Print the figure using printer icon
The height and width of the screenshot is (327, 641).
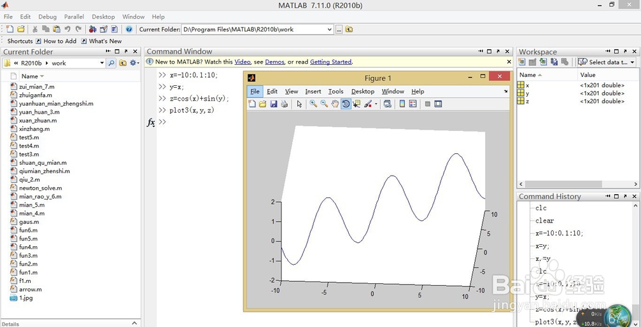(x=284, y=104)
